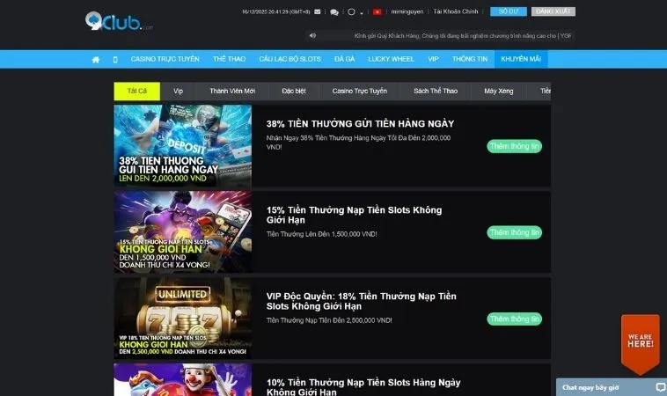
Task: Open CÂU LẠC BỘ SLOTS menu
Action: pos(290,59)
